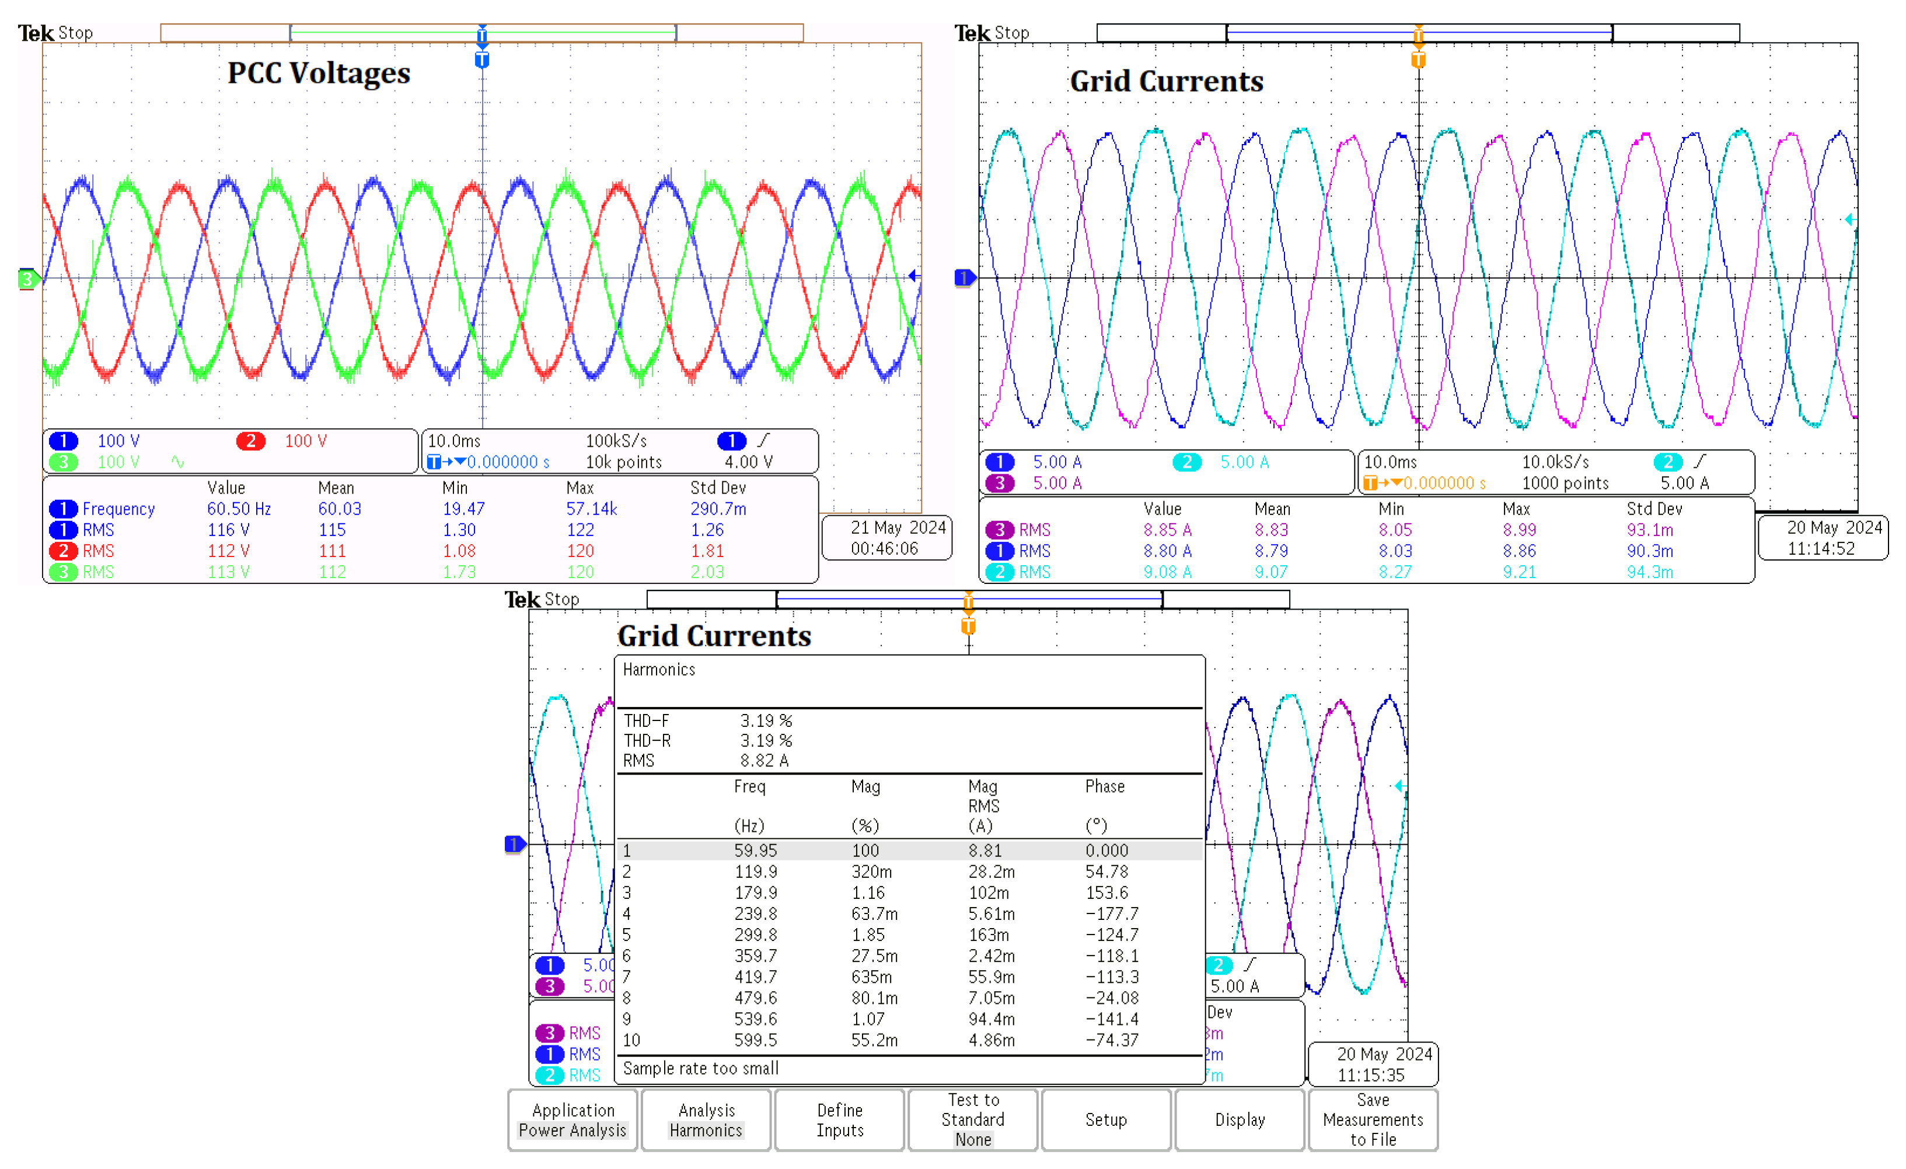This screenshot has height=1169, width=1906.
Task: Open the Analysis Harmonics menu button
Action: point(706,1119)
